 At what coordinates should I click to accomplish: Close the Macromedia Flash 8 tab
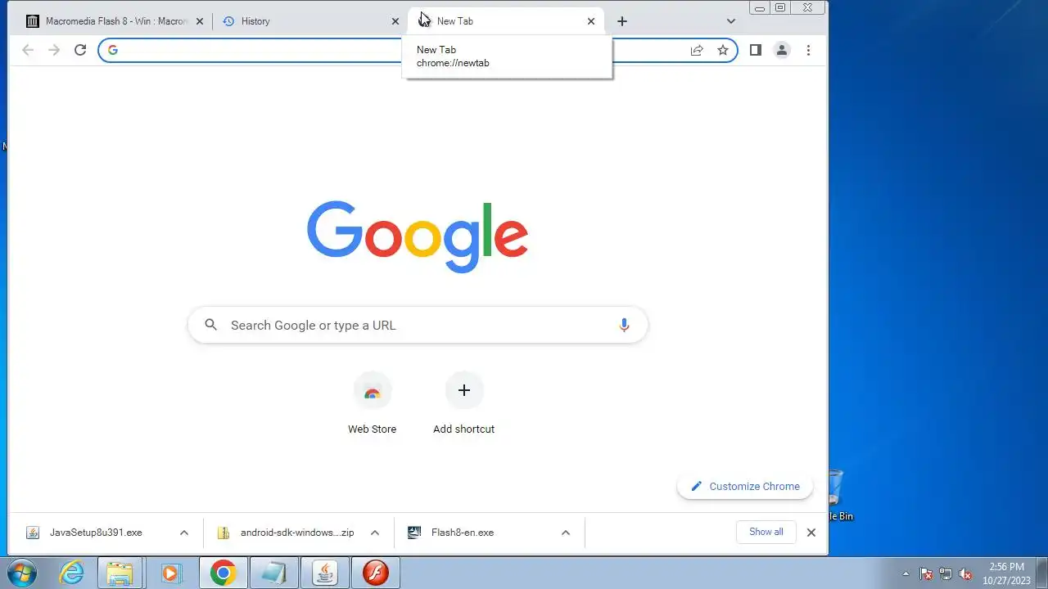click(199, 21)
